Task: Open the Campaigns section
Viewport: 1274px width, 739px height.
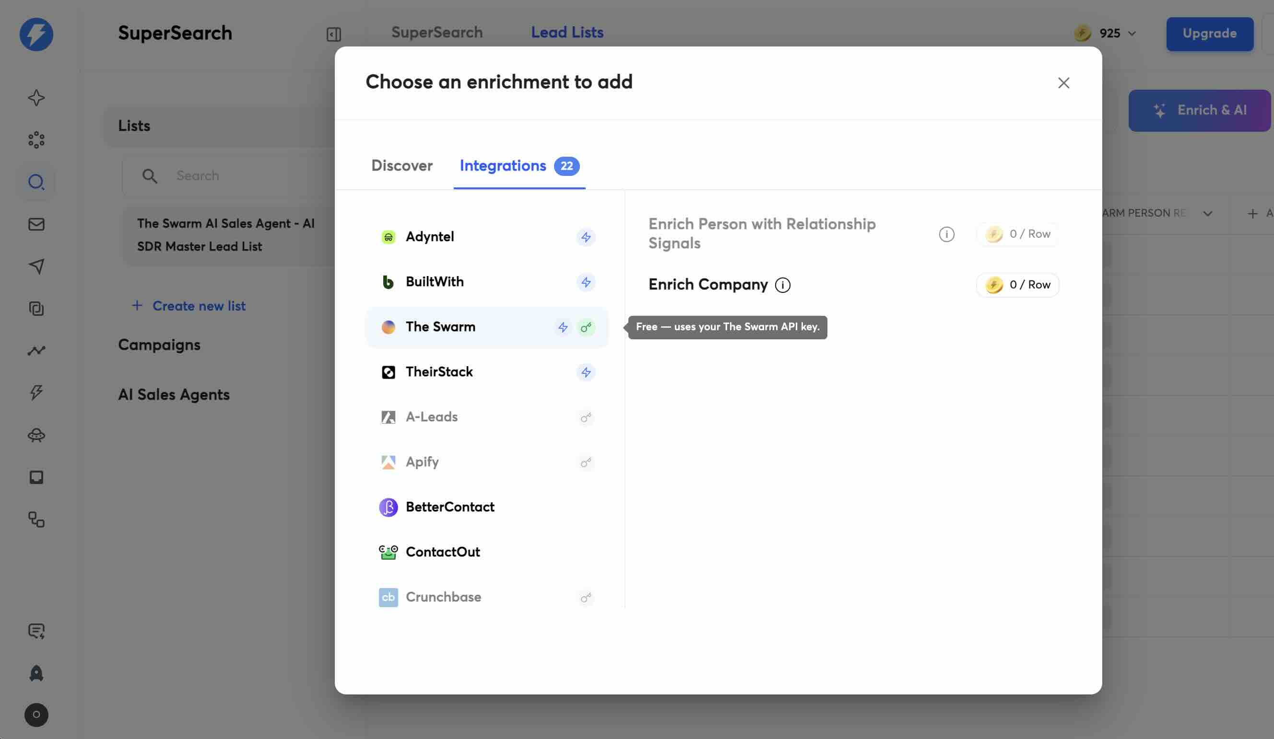Action: click(159, 345)
